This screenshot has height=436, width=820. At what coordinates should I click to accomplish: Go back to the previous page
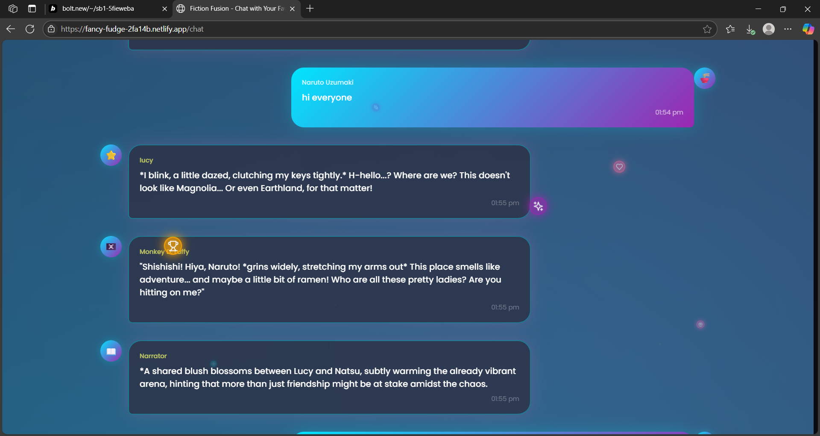click(x=11, y=29)
